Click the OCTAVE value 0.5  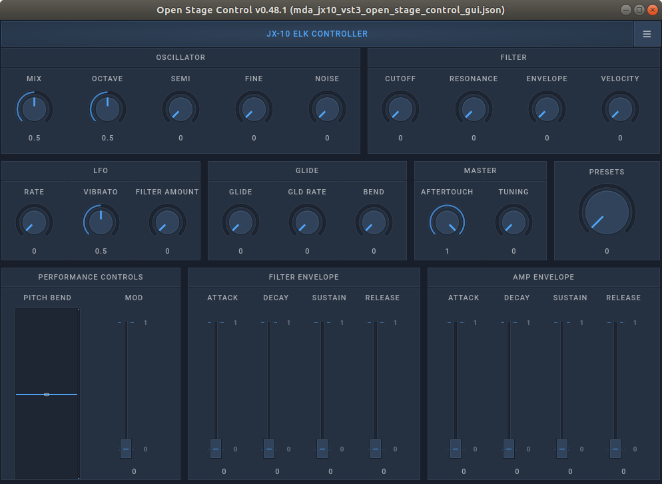tap(107, 138)
